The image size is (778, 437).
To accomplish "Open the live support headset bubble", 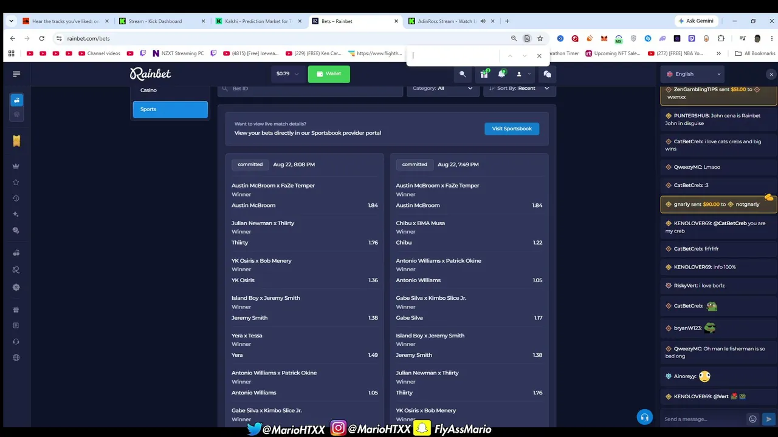I will (x=644, y=417).
